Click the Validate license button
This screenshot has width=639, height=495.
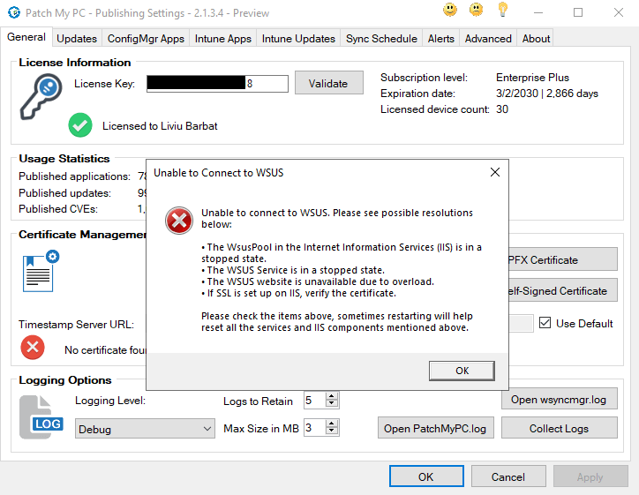pyautogui.click(x=328, y=83)
